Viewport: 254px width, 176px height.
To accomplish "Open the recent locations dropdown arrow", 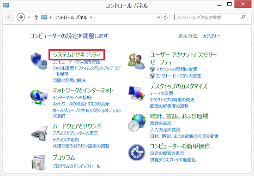I will [29, 18].
